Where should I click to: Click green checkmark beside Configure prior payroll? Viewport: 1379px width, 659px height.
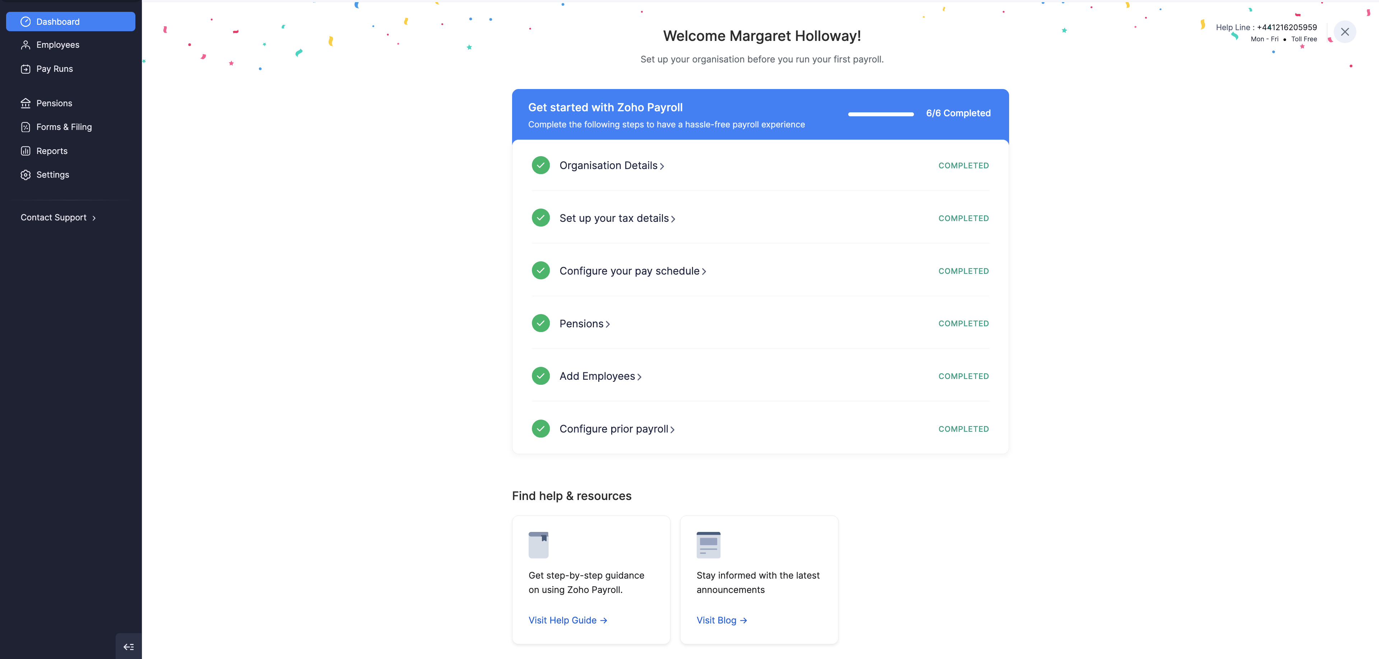pyautogui.click(x=541, y=429)
